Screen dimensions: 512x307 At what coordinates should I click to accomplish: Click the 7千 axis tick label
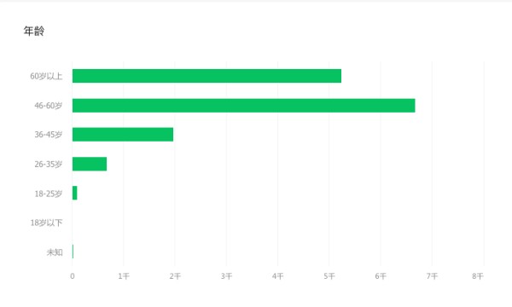point(432,276)
